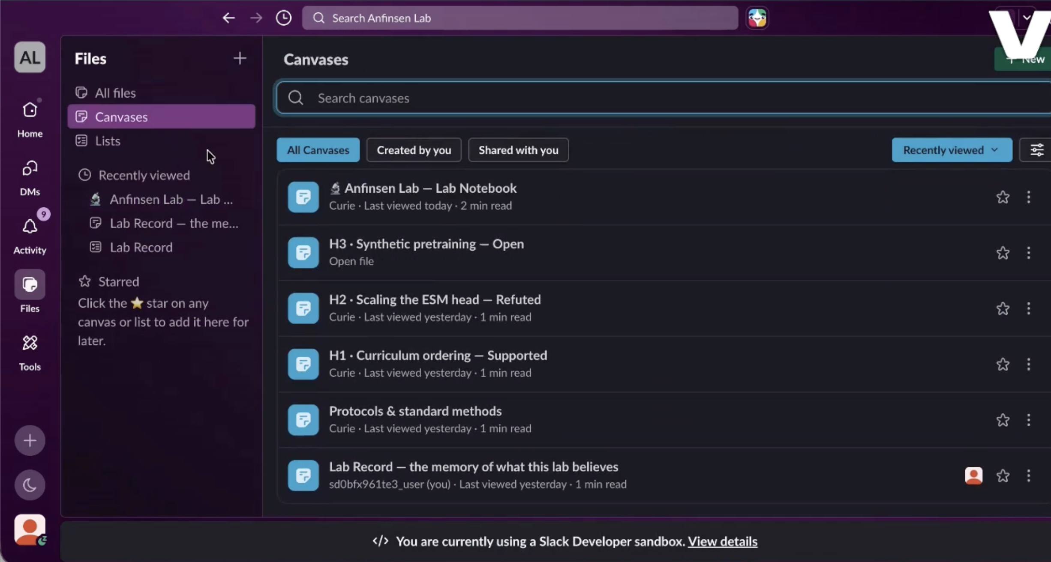Create a new canvas with New button
Image resolution: width=1051 pixels, height=562 pixels.
point(1024,59)
